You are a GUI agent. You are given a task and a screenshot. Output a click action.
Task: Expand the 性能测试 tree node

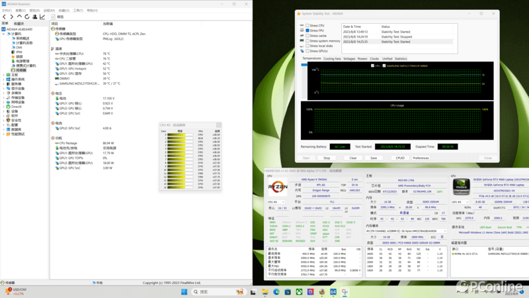[4, 134]
